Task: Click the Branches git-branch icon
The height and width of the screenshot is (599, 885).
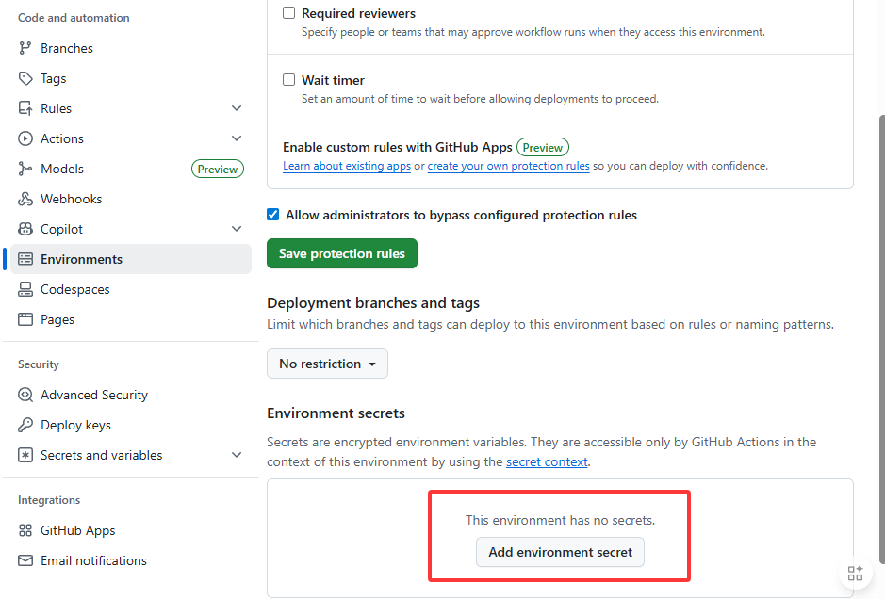Action: pos(25,48)
